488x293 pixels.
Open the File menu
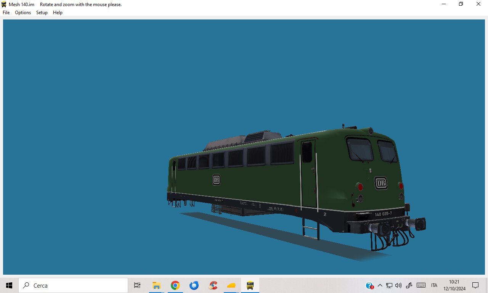tap(6, 13)
